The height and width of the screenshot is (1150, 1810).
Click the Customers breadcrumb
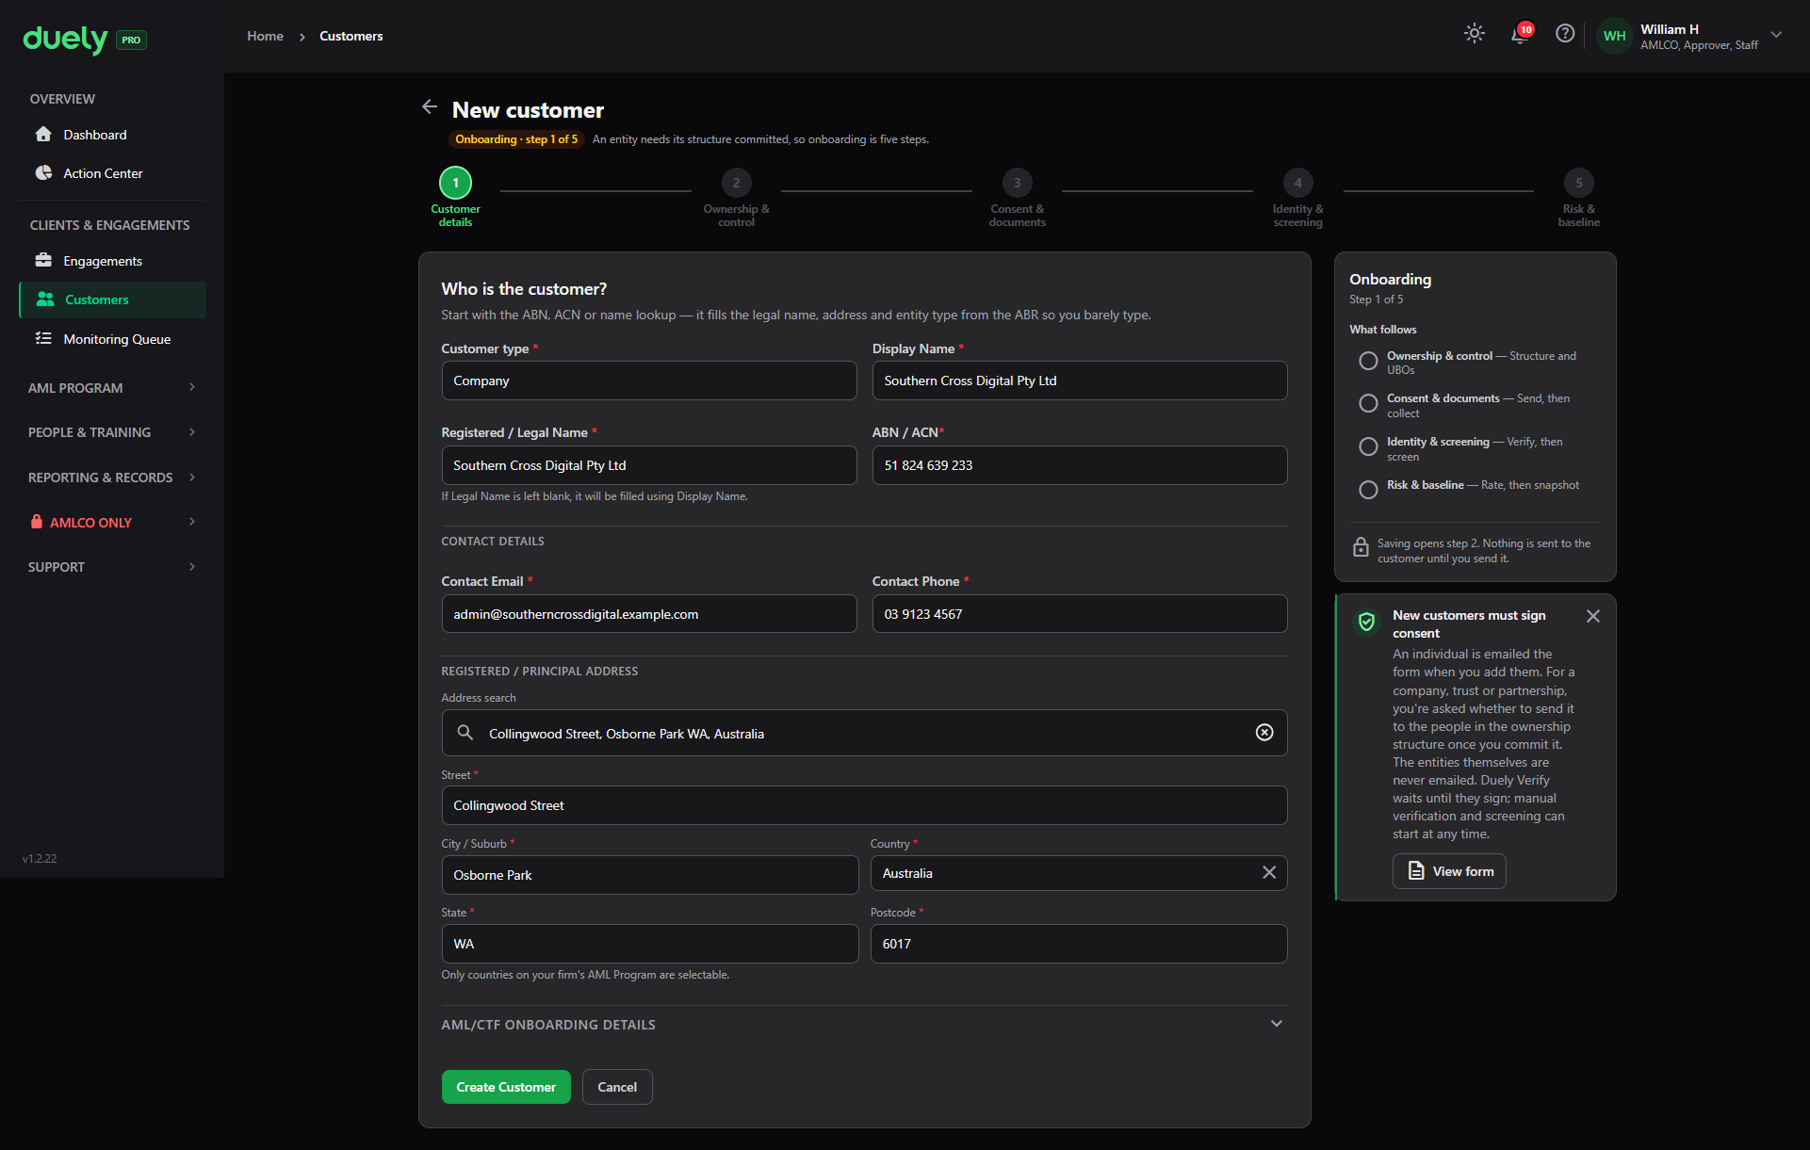coord(351,36)
